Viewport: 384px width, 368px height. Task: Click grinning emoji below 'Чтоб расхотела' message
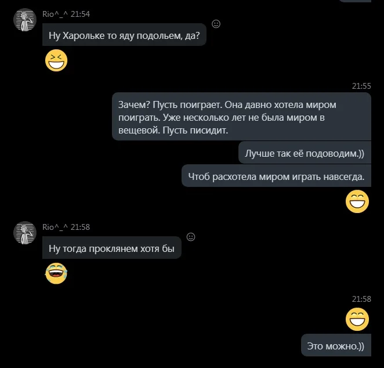coord(357,201)
